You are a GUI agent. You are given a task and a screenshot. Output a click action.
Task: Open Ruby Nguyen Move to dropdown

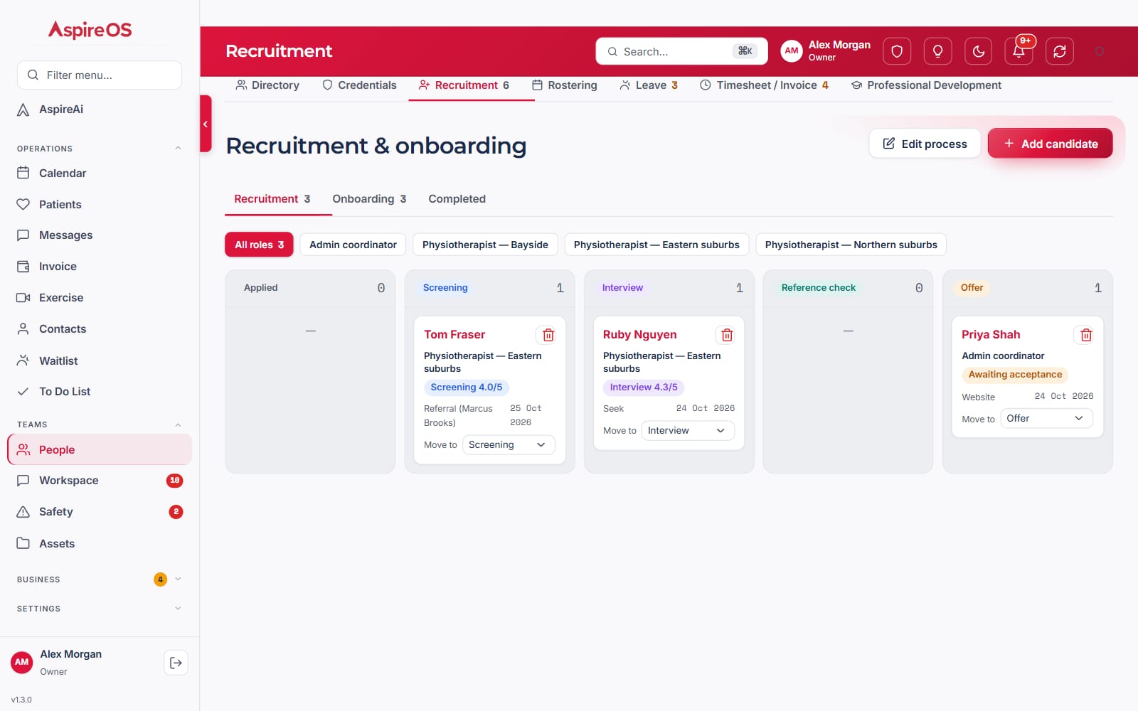click(x=688, y=431)
